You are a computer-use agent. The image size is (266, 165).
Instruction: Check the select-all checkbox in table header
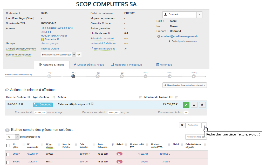pos(8,146)
